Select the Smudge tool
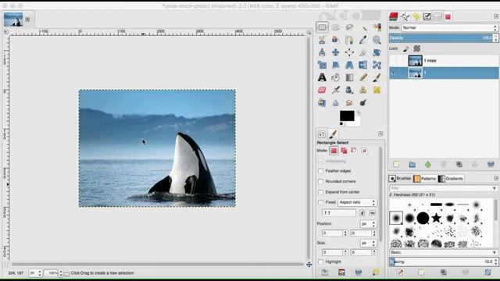Viewport: 500px width, 281px height. click(x=349, y=102)
